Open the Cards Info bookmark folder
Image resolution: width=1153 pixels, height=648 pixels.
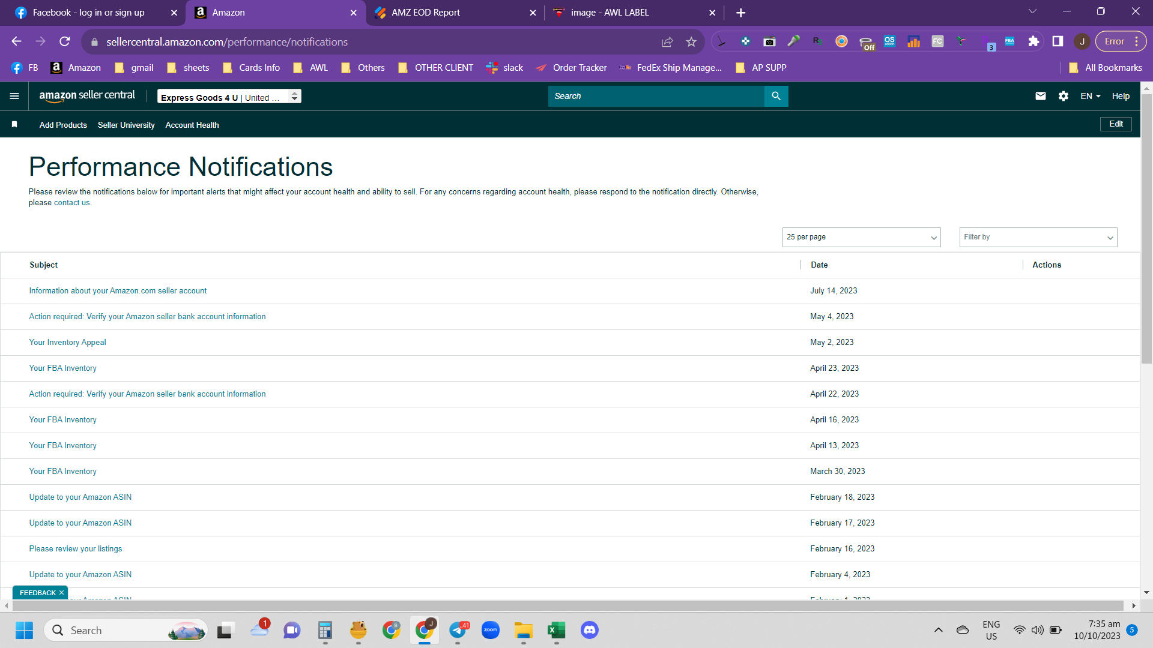tap(251, 68)
